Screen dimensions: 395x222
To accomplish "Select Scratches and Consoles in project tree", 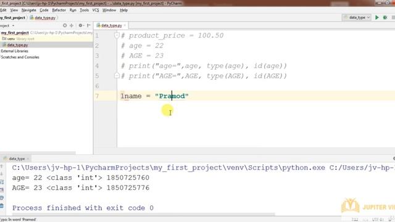I will 20,57.
